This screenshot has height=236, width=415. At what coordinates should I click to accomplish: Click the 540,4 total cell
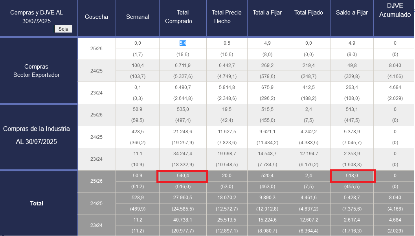[x=183, y=176]
